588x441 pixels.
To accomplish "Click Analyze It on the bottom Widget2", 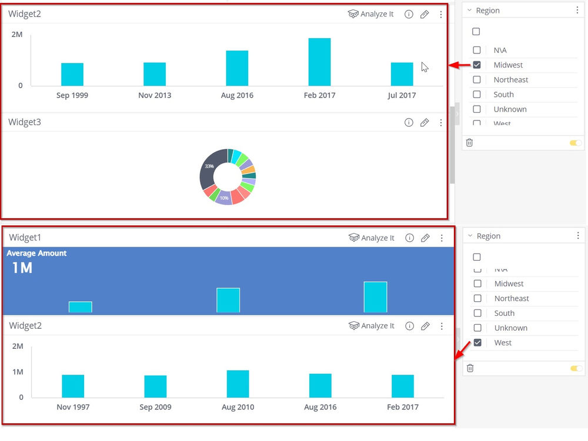I will click(x=371, y=326).
